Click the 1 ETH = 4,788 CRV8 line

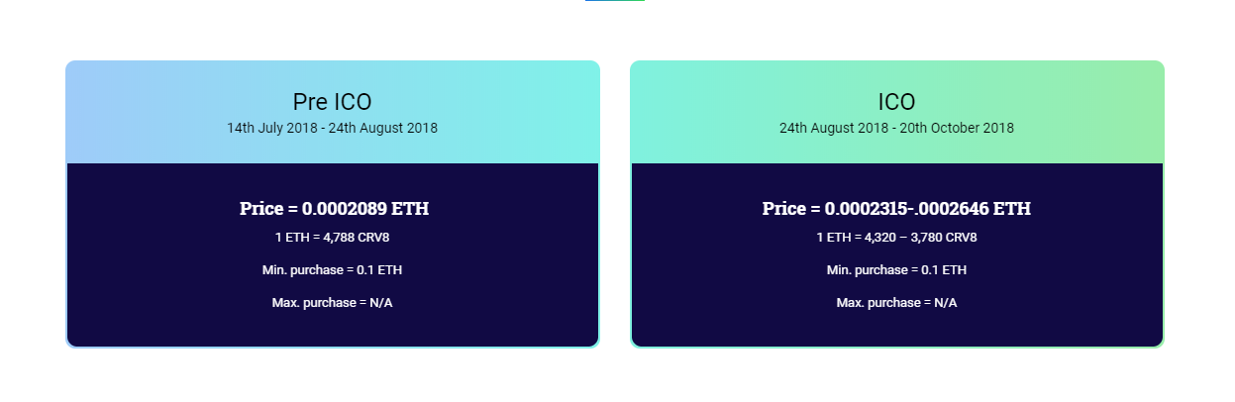click(332, 238)
